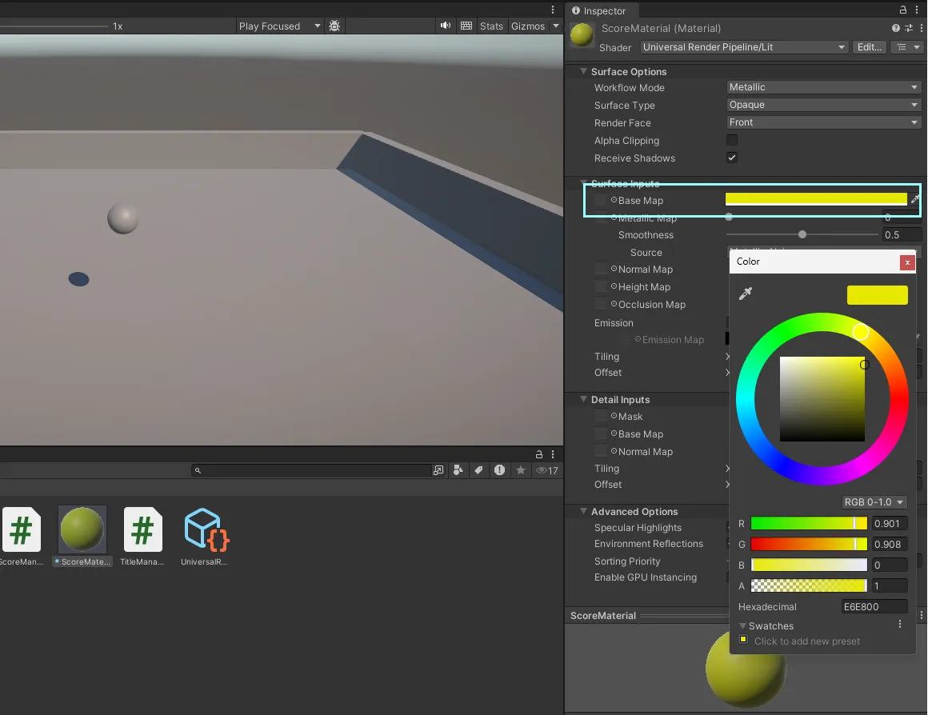The width and height of the screenshot is (928, 715).
Task: Click the shader Edit... button
Action: coord(869,47)
